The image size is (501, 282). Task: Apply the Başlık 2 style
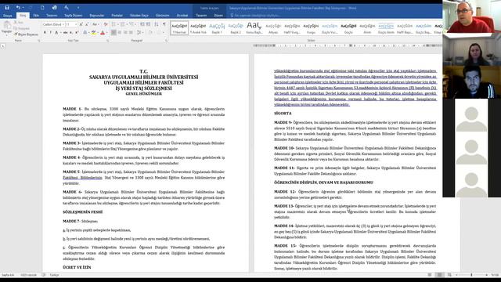pos(236,28)
